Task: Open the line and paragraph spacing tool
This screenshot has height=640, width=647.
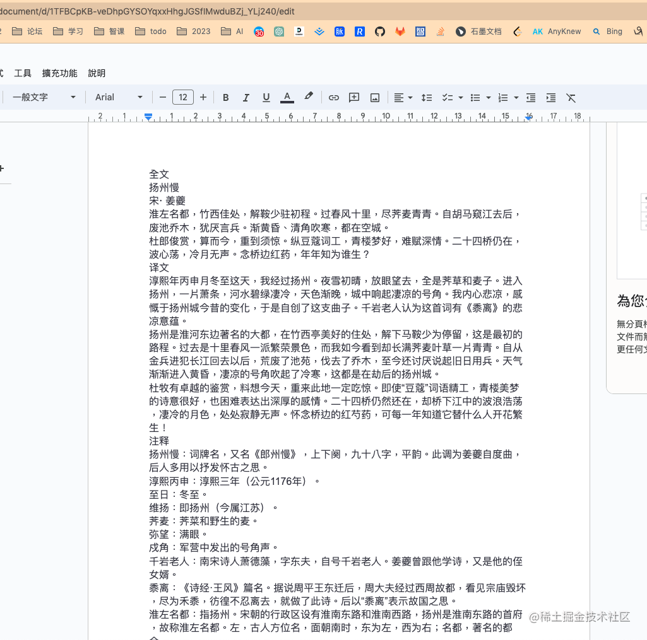Action: 427,98
